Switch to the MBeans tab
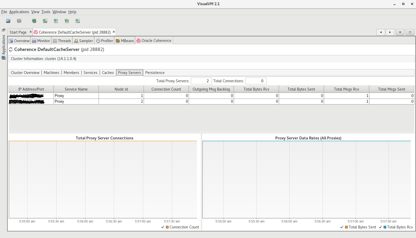Screen dimensions: 416x238 [125, 41]
